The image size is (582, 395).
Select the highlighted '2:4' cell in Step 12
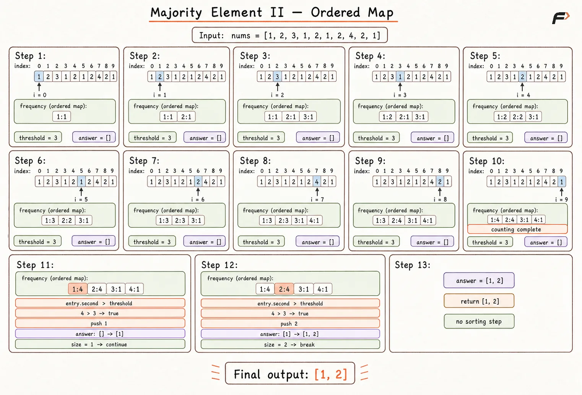(x=284, y=289)
